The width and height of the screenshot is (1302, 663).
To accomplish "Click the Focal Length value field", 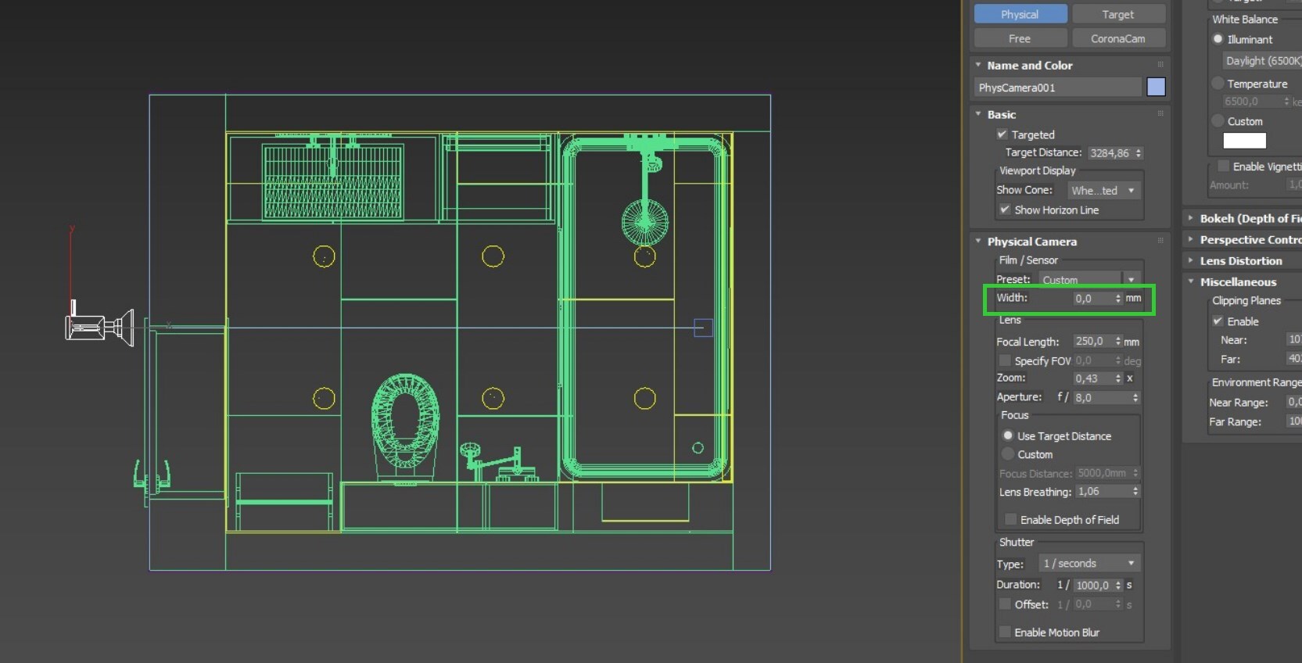I will 1092,341.
